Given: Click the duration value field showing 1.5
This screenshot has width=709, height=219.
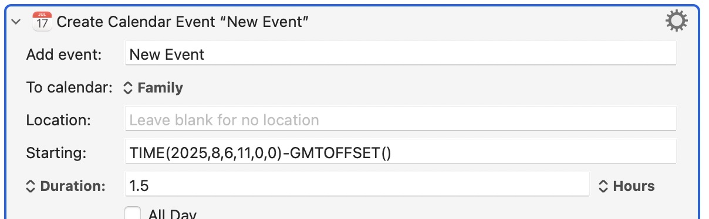Looking at the screenshot, I should [357, 186].
